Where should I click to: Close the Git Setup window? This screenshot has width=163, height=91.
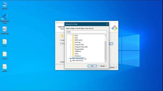pyautogui.click(x=115, y=23)
